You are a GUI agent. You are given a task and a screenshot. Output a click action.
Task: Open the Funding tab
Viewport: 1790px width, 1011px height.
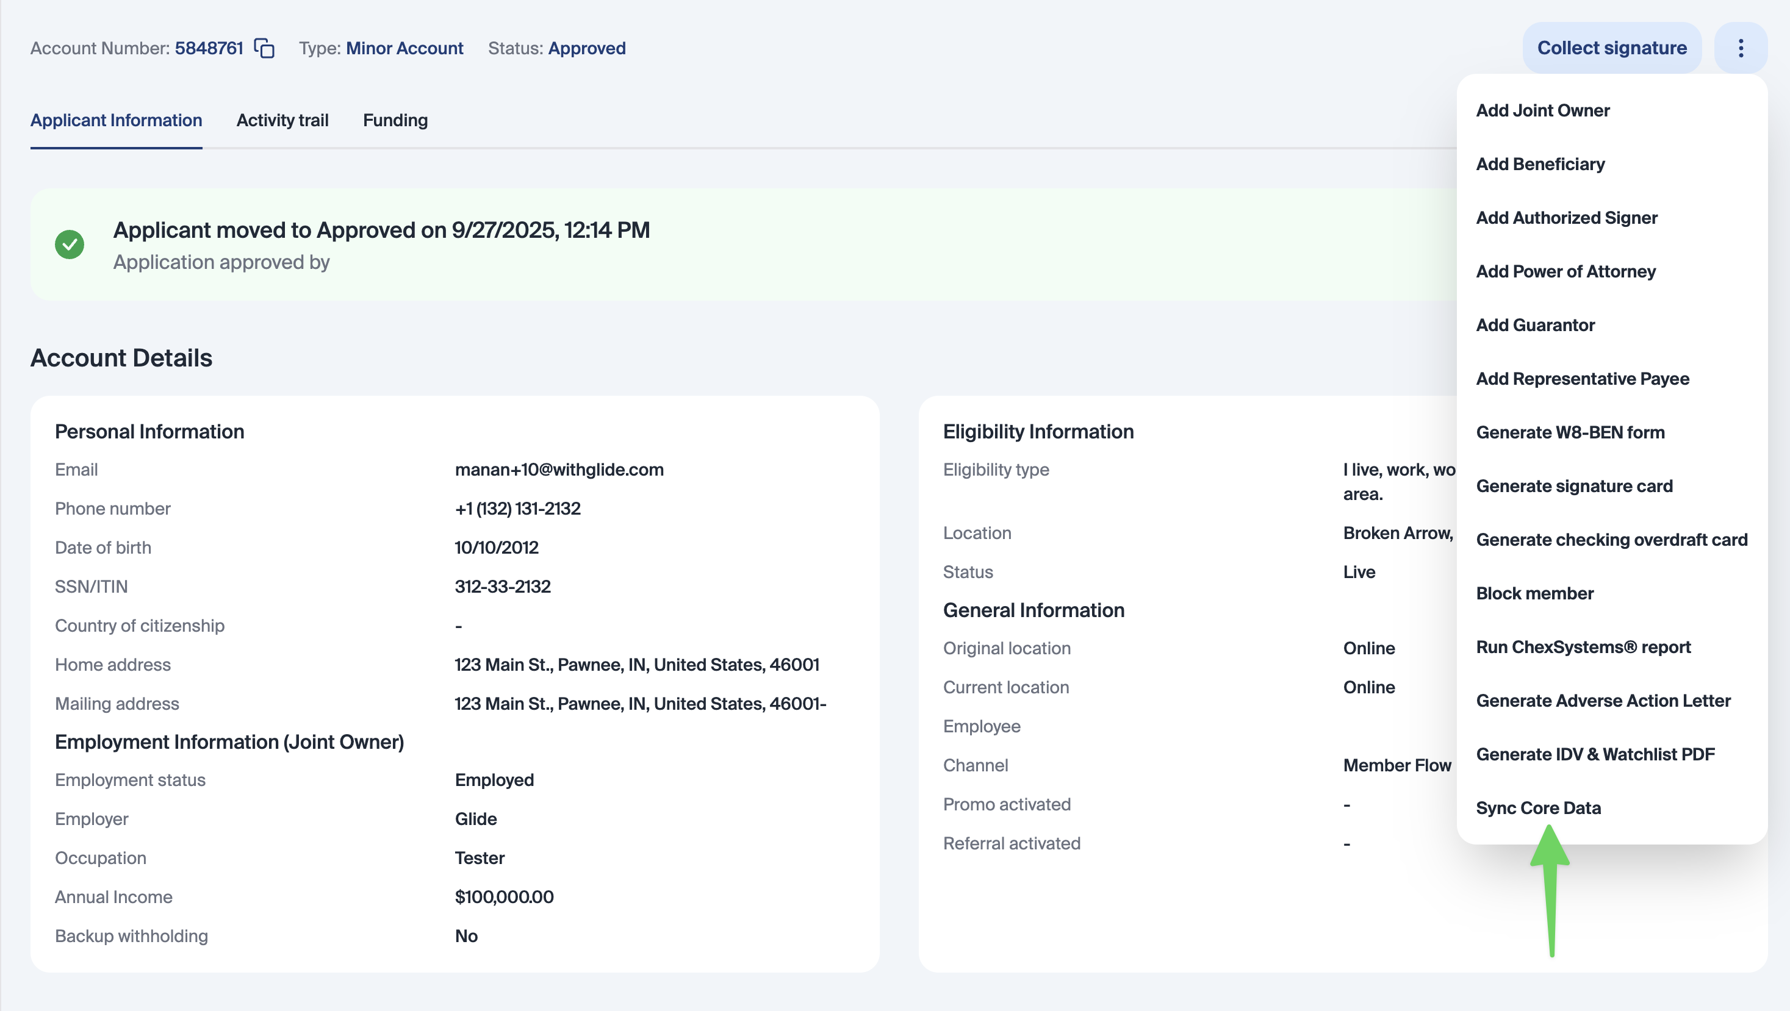pyautogui.click(x=395, y=120)
